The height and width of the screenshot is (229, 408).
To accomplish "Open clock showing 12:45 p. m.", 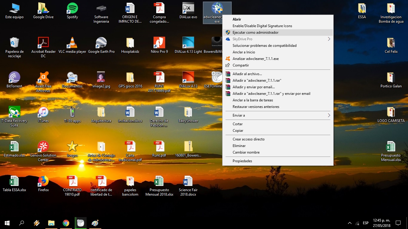I will (381, 223).
